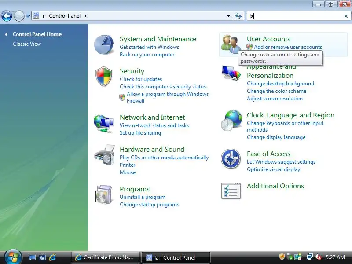Expand arrow before Control Panel breadcrumb

pyautogui.click(x=44, y=16)
